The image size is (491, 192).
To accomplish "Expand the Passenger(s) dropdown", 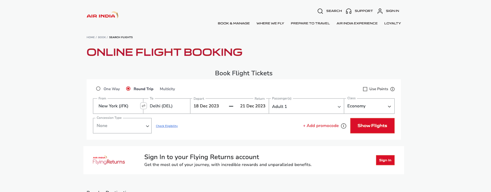I will click(x=306, y=106).
